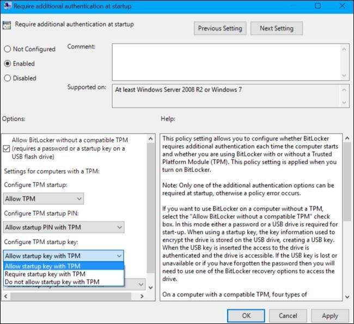This screenshot has width=354, height=324.
Task: Close the dialog with the X button
Action: coord(341,7)
